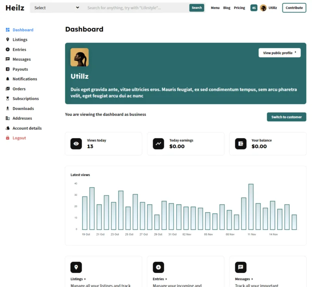
Task: Open the Select category dropdown
Action: click(x=56, y=8)
